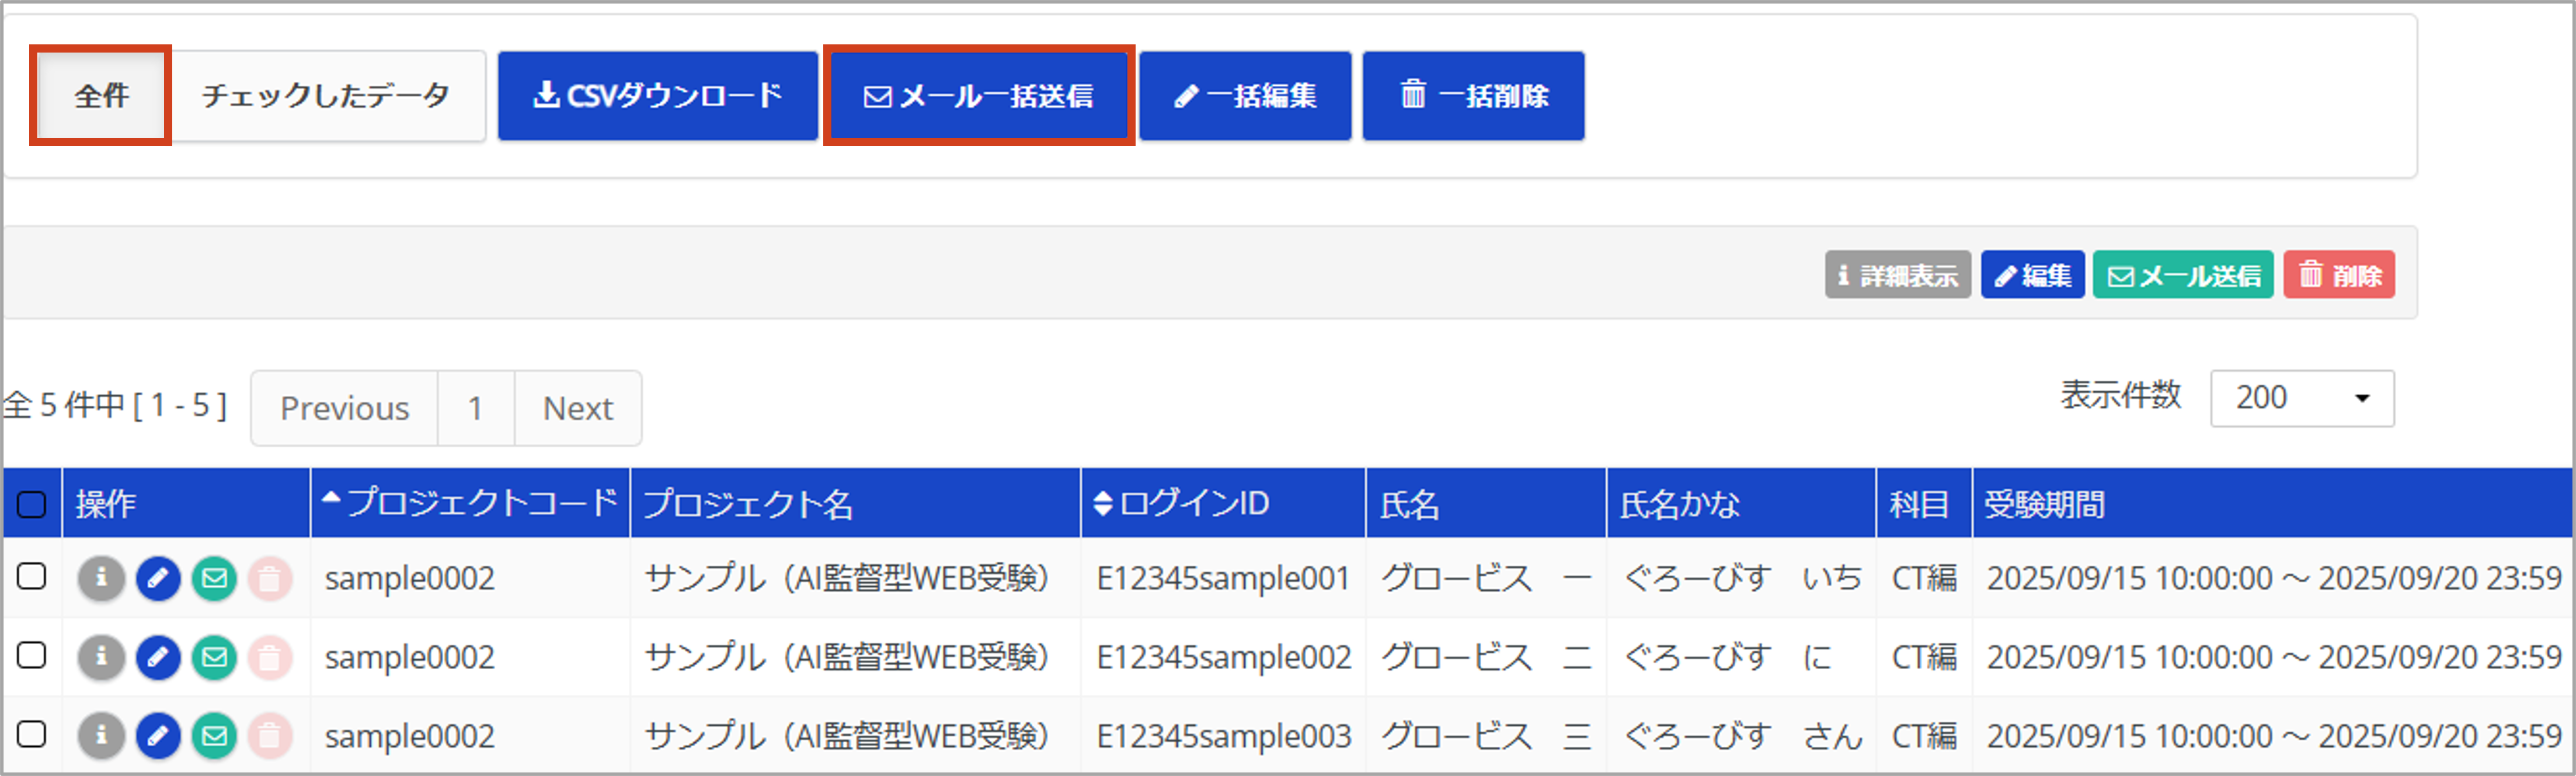Click the 全 5 件中 [ 1 - 5 ] text

pos(116,405)
